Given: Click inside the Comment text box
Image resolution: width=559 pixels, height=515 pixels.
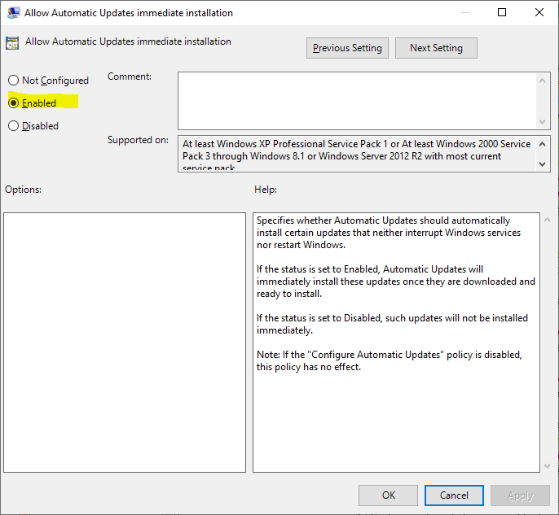Looking at the screenshot, I should (357, 101).
